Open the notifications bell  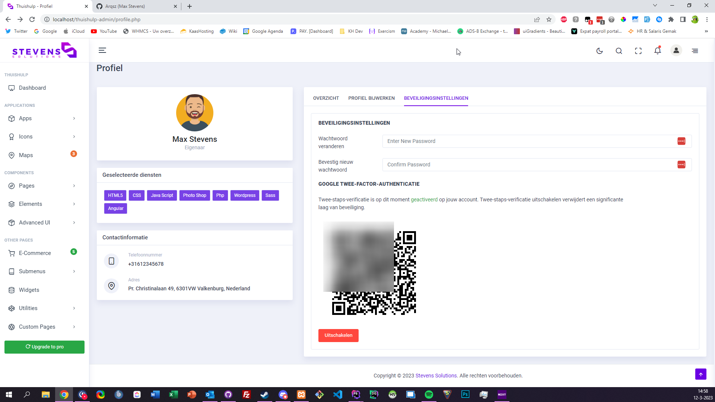[x=658, y=51]
